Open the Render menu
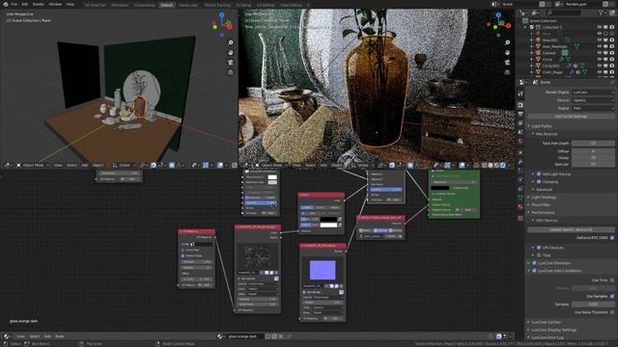 [39, 4]
